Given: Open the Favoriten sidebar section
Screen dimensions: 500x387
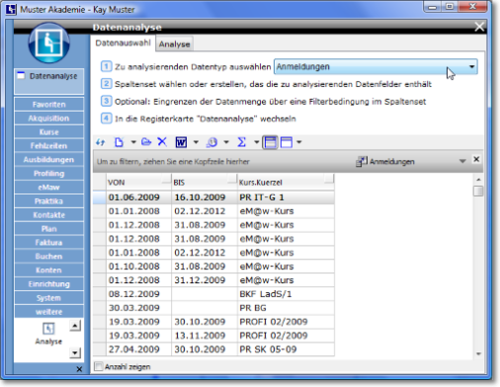Looking at the screenshot, I should tap(49, 105).
